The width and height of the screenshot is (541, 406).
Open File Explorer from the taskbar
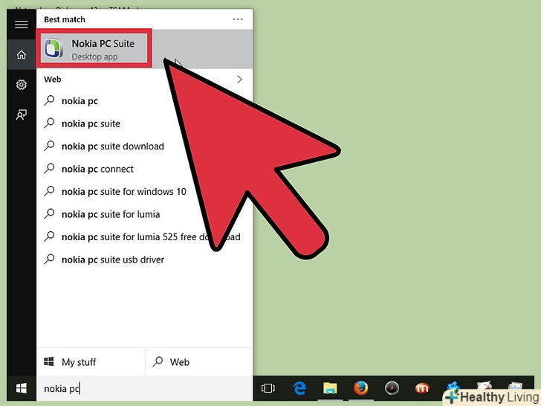pyautogui.click(x=330, y=388)
